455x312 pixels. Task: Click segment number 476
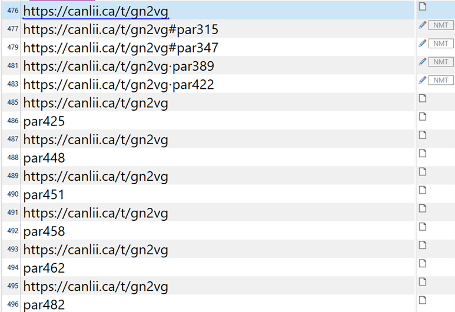pyautogui.click(x=13, y=11)
